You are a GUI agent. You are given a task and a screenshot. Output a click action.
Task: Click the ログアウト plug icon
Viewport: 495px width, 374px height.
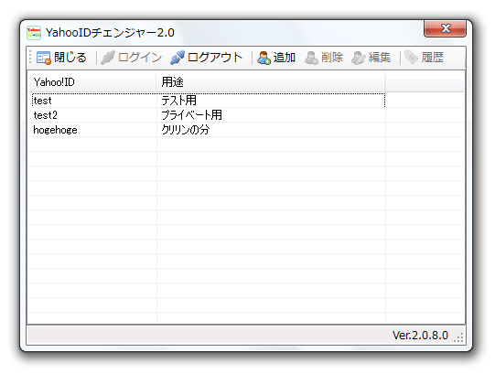point(178,58)
